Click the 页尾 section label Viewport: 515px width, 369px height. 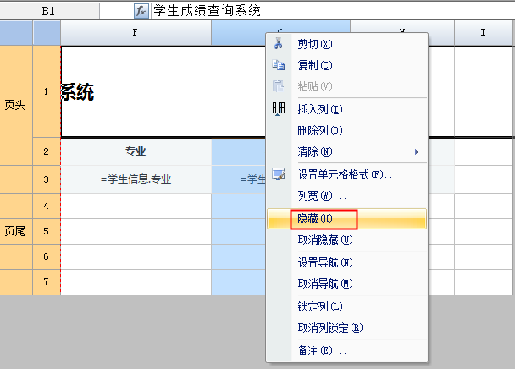coord(15,231)
